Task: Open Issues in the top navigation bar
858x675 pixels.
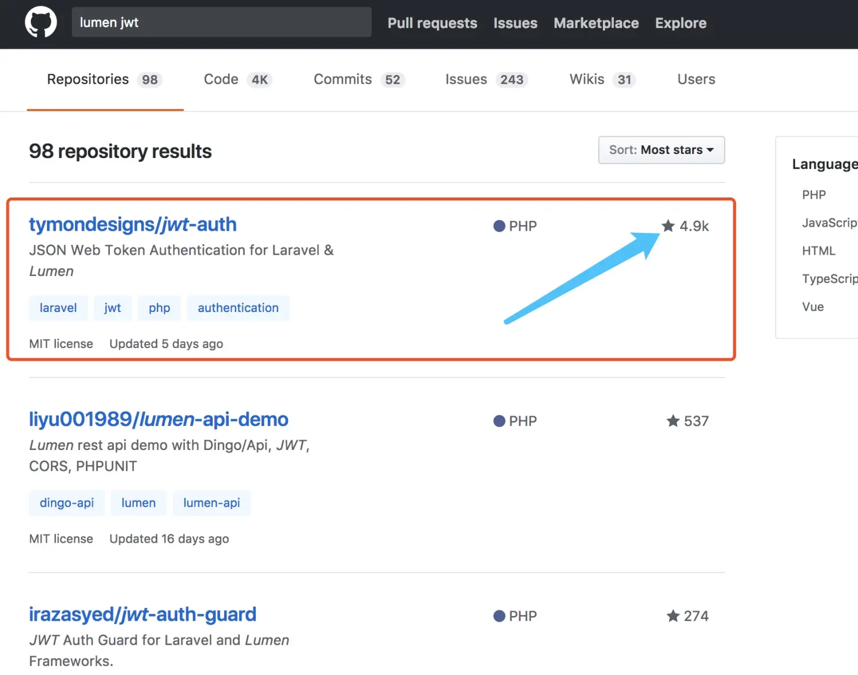Action: (x=515, y=23)
